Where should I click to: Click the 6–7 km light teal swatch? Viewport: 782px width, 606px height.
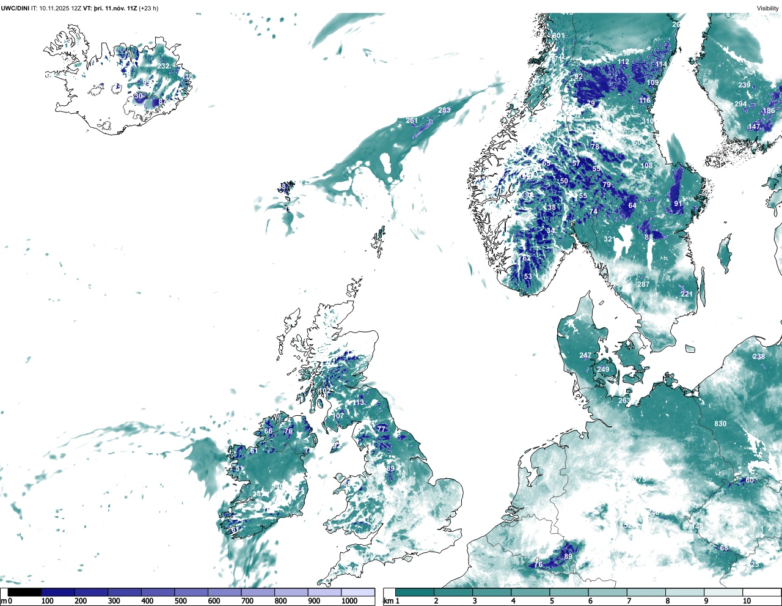click(607, 593)
